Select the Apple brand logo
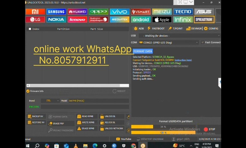This screenshot has height=148, width=246. coord(162,20)
